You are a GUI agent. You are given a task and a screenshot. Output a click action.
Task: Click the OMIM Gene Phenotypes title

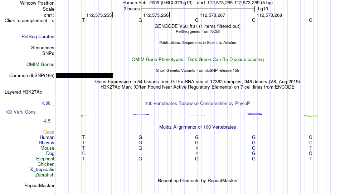click(x=198, y=60)
